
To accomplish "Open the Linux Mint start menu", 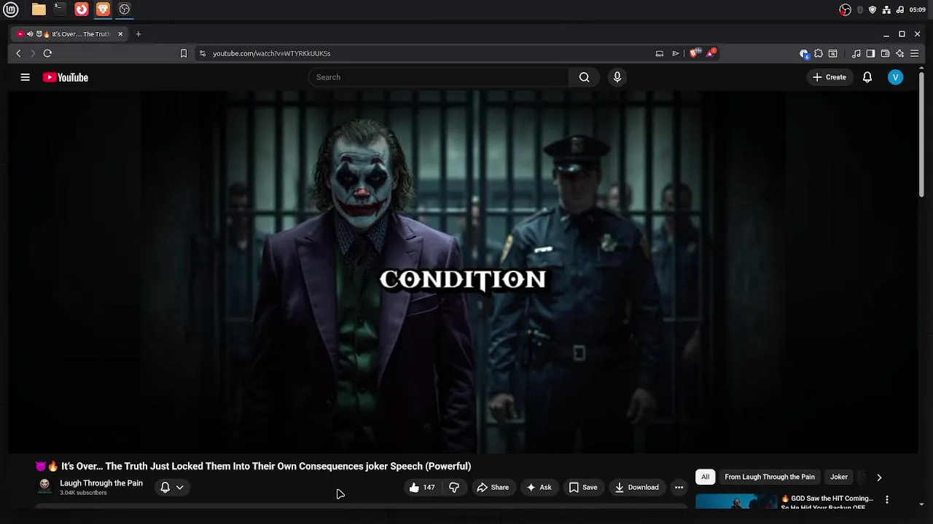I will [x=10, y=9].
